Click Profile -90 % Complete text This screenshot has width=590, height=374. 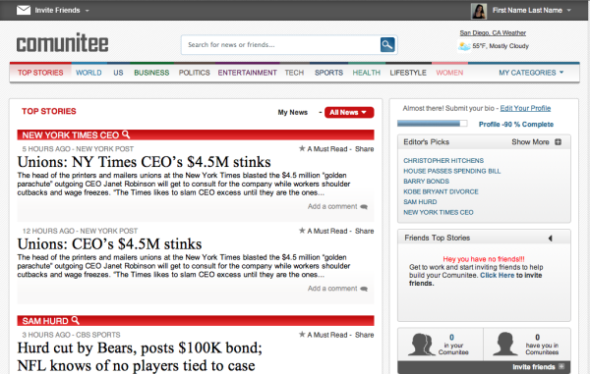coord(516,125)
